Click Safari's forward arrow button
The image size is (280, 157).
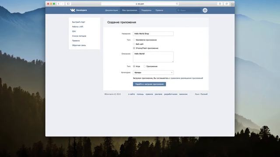tap(63, 4)
